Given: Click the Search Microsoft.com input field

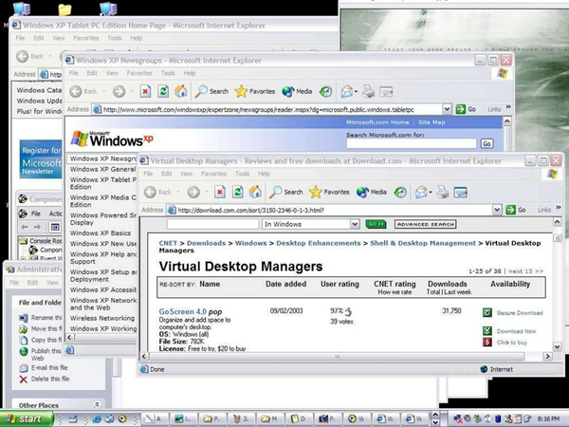Looking at the screenshot, I should 412,143.
